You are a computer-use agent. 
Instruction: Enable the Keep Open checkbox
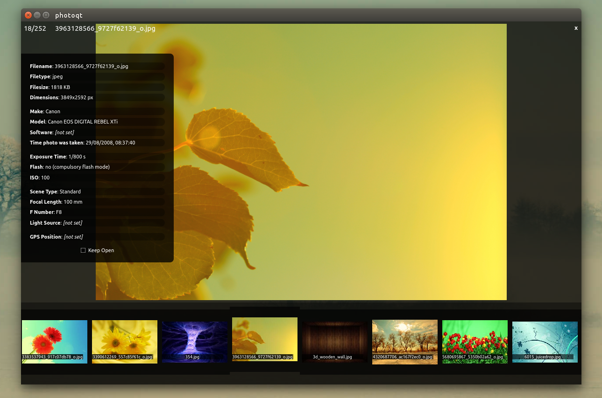point(83,250)
